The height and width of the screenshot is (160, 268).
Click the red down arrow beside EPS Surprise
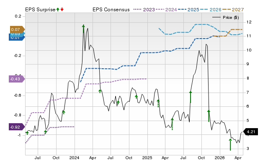pyautogui.click(x=62, y=10)
